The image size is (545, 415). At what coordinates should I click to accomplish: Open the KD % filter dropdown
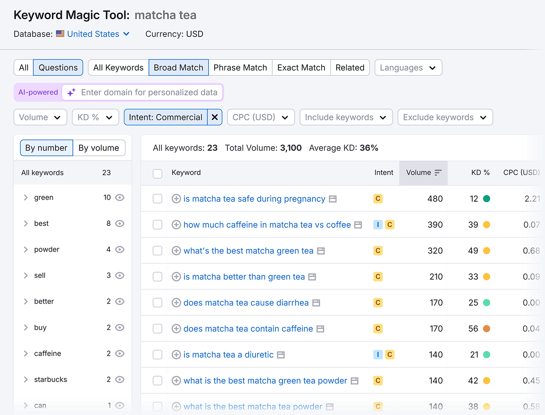coord(96,117)
